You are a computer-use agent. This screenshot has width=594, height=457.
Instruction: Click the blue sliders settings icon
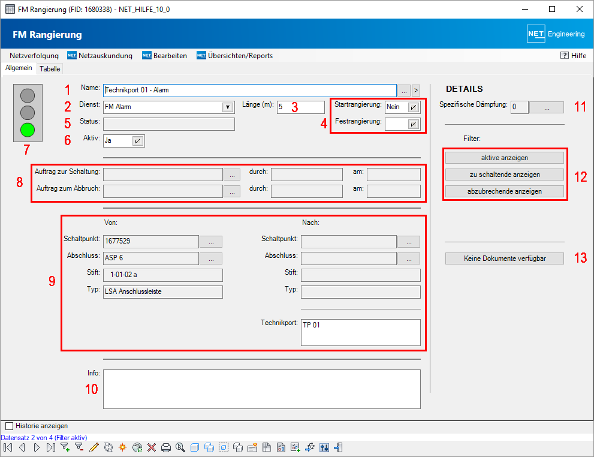(x=324, y=447)
